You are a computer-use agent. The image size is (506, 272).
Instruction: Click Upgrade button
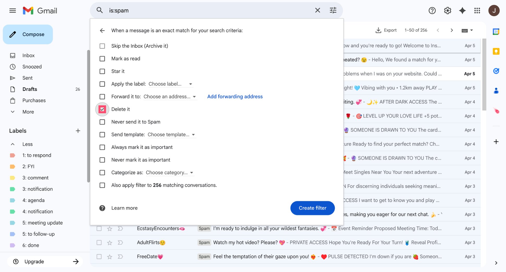pos(45,262)
